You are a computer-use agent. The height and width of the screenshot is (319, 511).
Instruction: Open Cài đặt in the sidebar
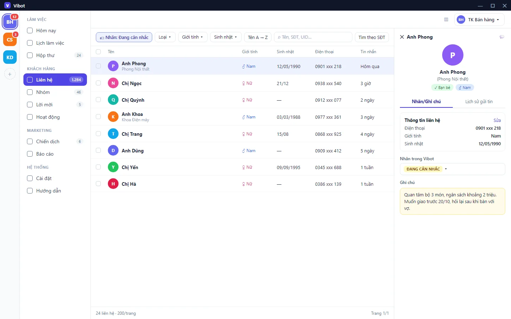[x=55, y=178]
